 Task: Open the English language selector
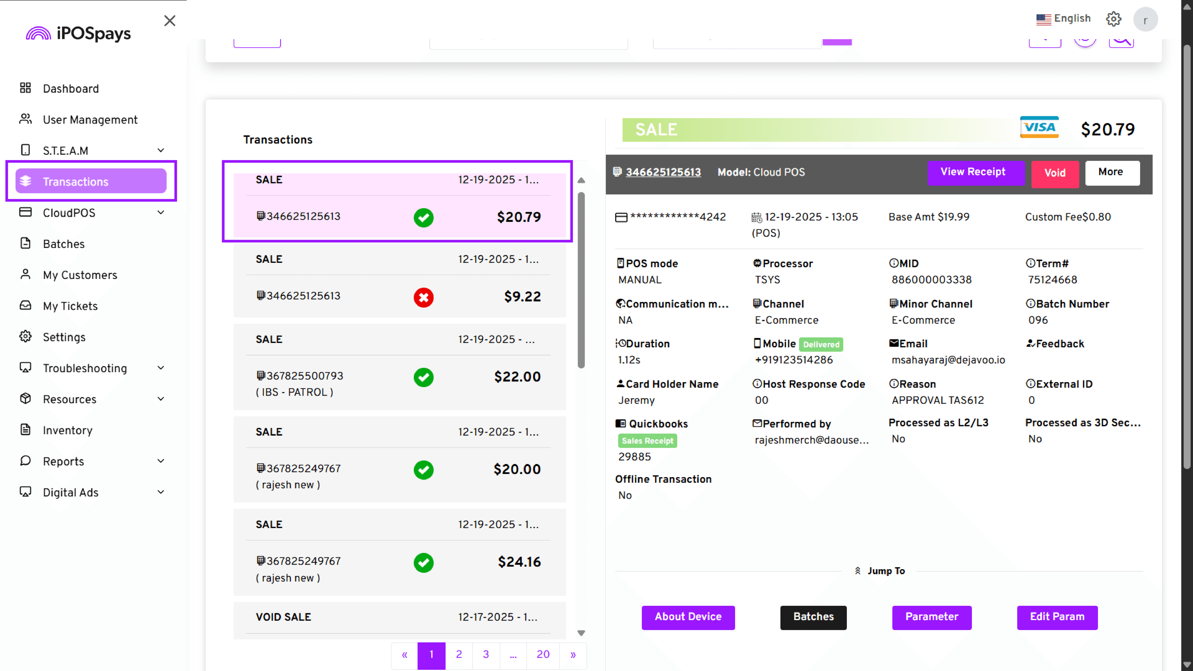[x=1063, y=19]
